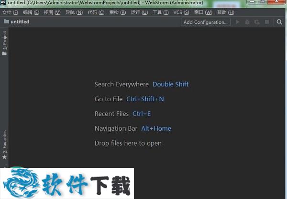The height and width of the screenshot is (199, 287).
Task: Open the 重构 (R) menu
Action: 118,12
